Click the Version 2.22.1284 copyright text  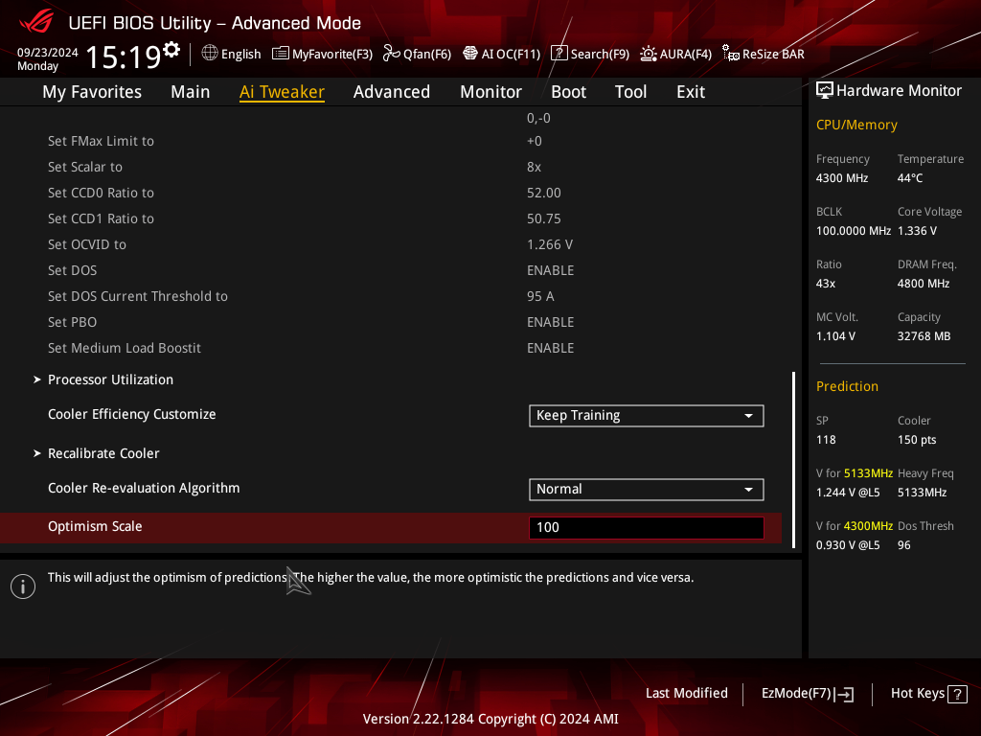coord(490,719)
